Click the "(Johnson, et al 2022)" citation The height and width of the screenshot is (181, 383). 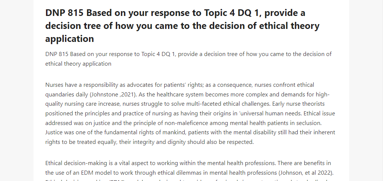306,173
